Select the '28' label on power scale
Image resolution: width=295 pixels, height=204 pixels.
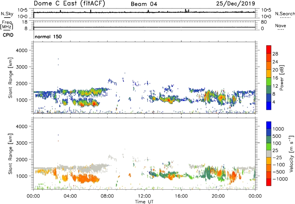point(275,54)
